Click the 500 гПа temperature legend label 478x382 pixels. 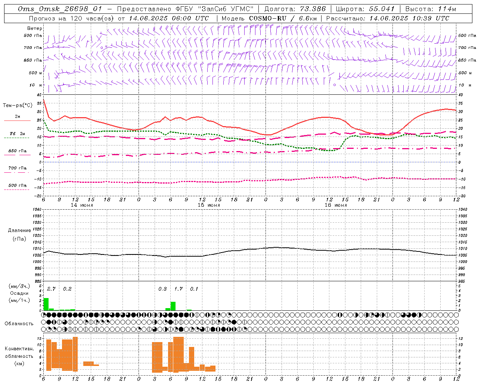[x=17, y=185]
